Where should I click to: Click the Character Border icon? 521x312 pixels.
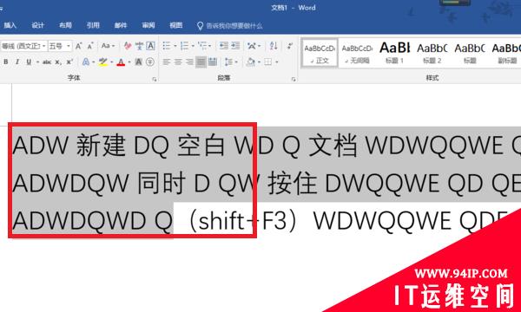pos(151,46)
